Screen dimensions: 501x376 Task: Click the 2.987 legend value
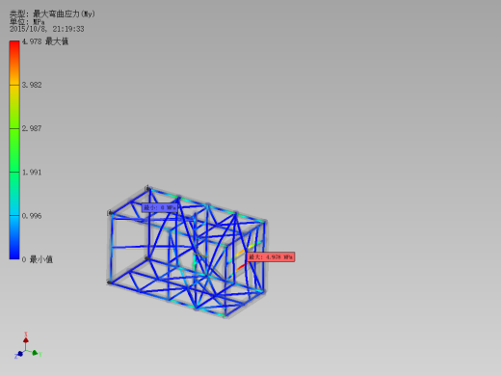tap(32, 128)
